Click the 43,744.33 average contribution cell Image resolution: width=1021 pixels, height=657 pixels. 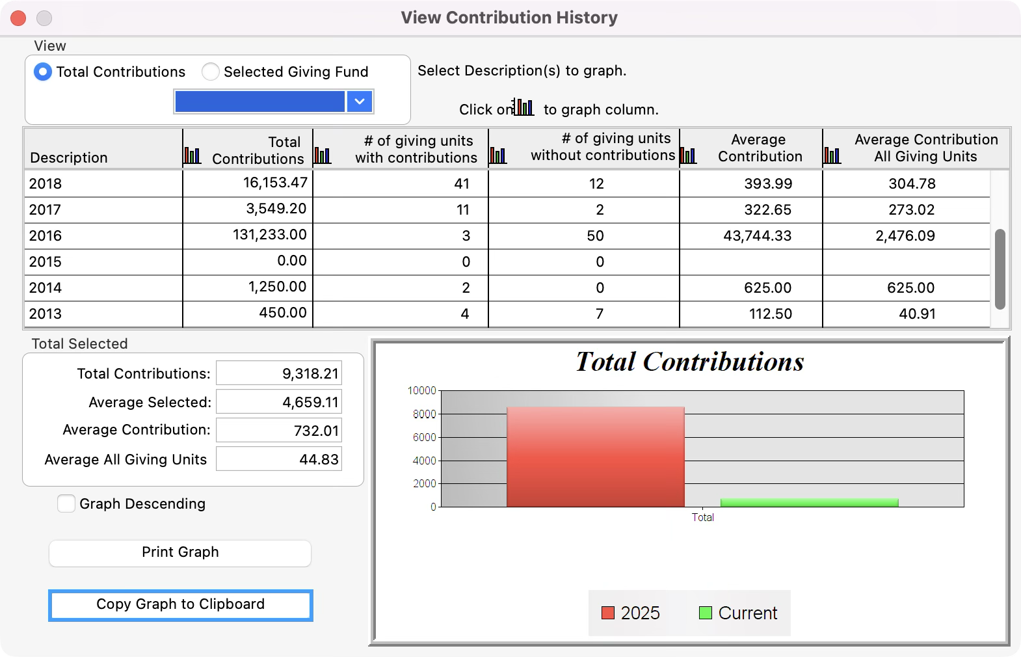[x=751, y=235]
